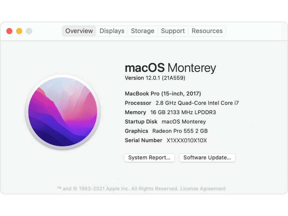Image resolution: width=288 pixels, height=216 pixels.
Task: Launch Software Update
Action: point(207,157)
